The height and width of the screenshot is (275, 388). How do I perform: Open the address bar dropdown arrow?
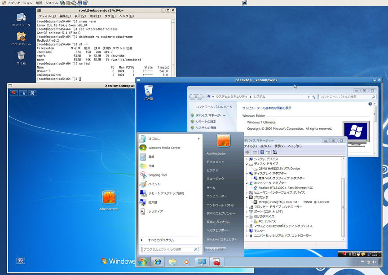pos(309,97)
